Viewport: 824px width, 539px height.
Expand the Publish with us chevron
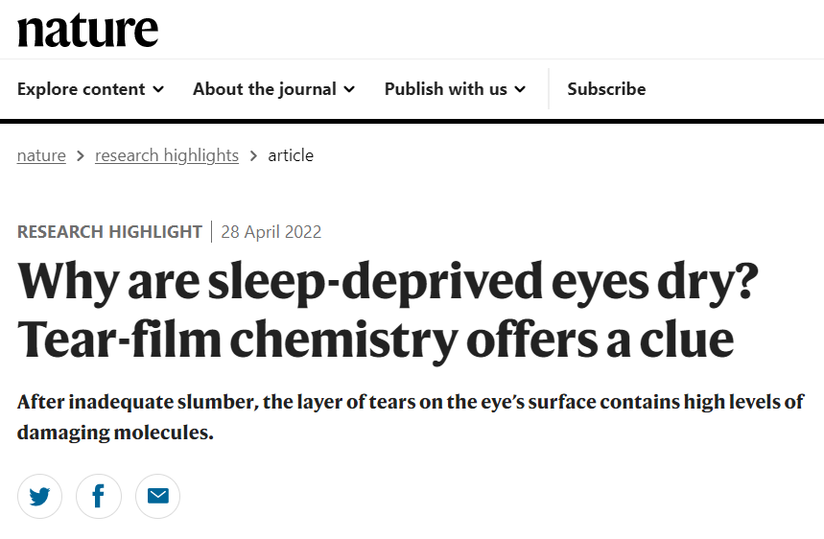(520, 89)
